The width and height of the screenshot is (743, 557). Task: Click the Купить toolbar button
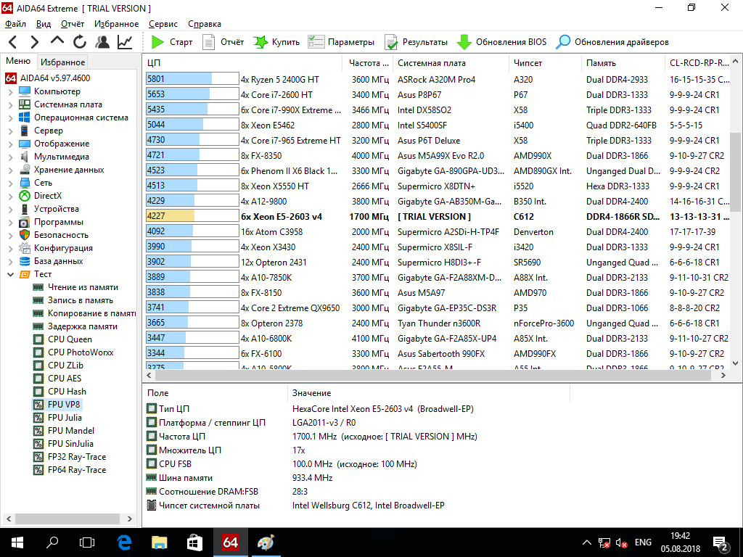point(276,42)
